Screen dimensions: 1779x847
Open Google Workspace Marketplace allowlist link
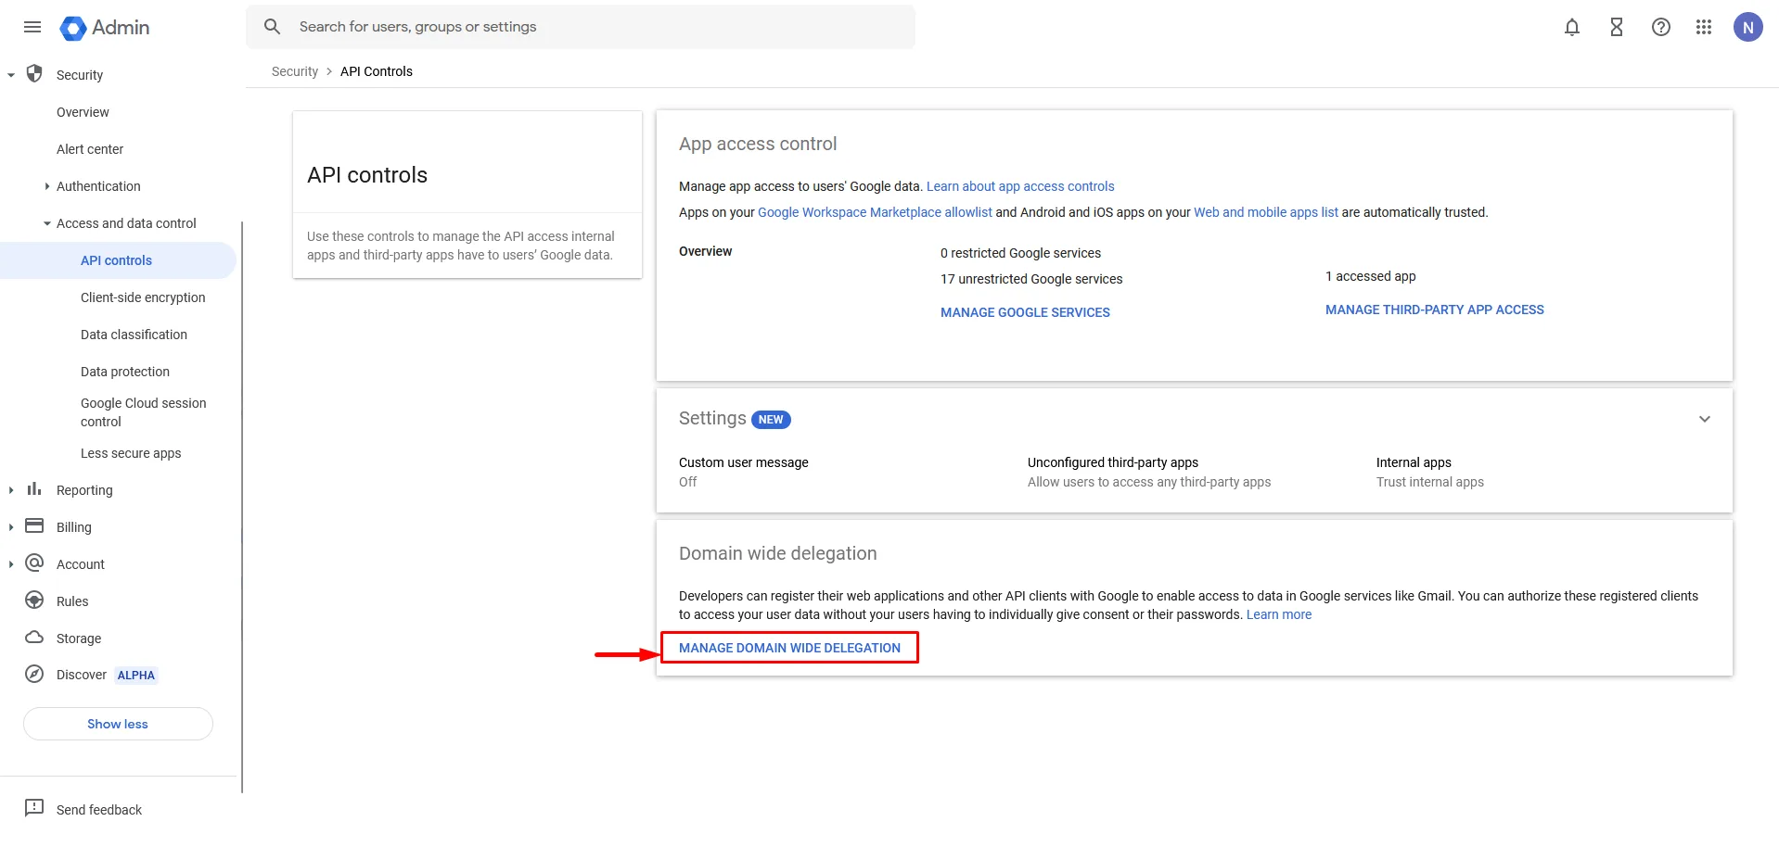(875, 212)
